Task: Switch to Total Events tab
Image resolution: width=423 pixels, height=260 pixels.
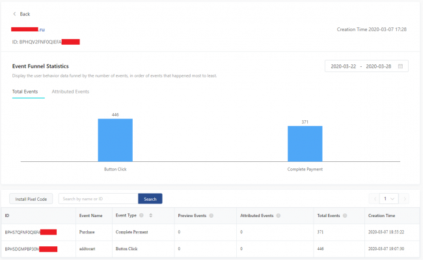Action: pos(25,92)
